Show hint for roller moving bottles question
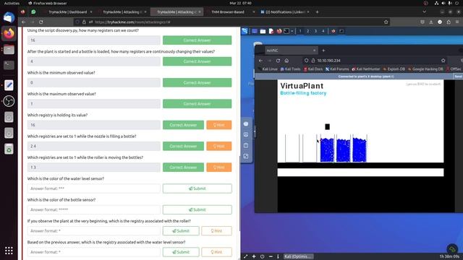 click(218, 168)
